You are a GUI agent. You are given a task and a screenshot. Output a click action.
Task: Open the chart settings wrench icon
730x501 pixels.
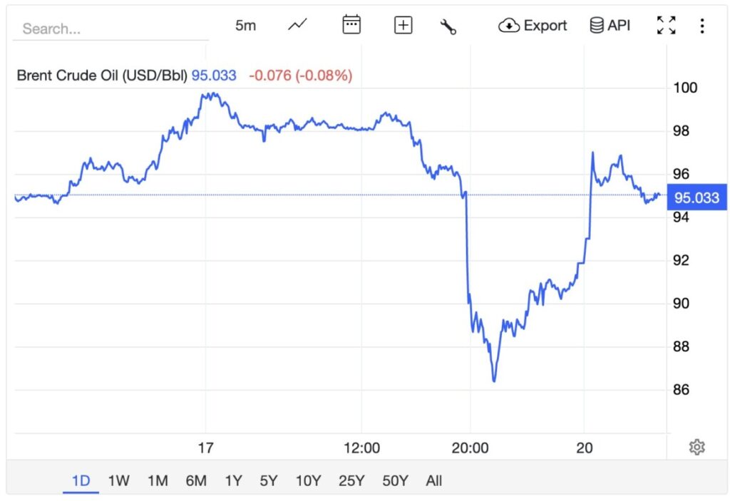[448, 25]
